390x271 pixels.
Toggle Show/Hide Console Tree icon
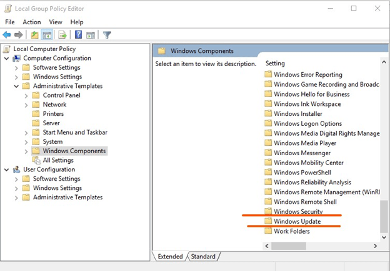(47, 35)
